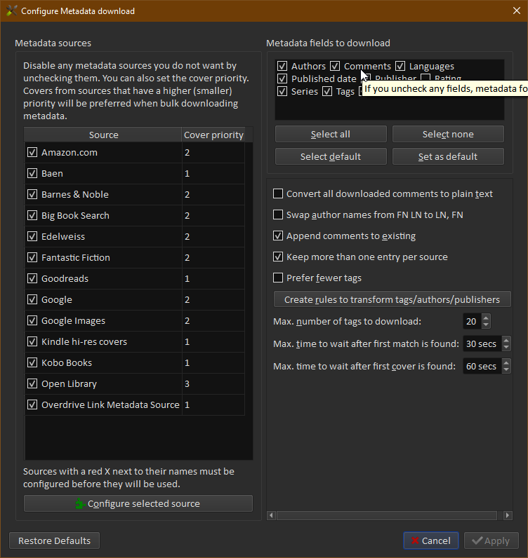This screenshot has height=558, width=528.
Task: Click horizontal scrollbar left arrow
Action: (x=271, y=515)
